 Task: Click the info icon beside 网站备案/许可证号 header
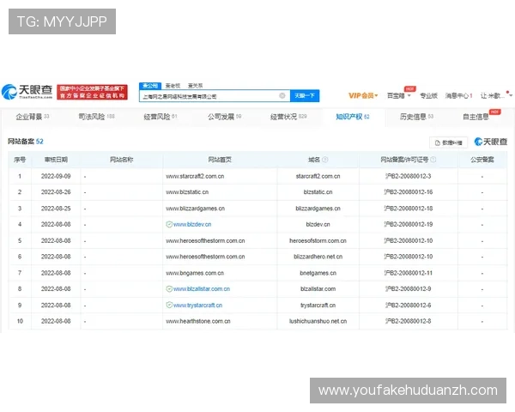[433, 160]
